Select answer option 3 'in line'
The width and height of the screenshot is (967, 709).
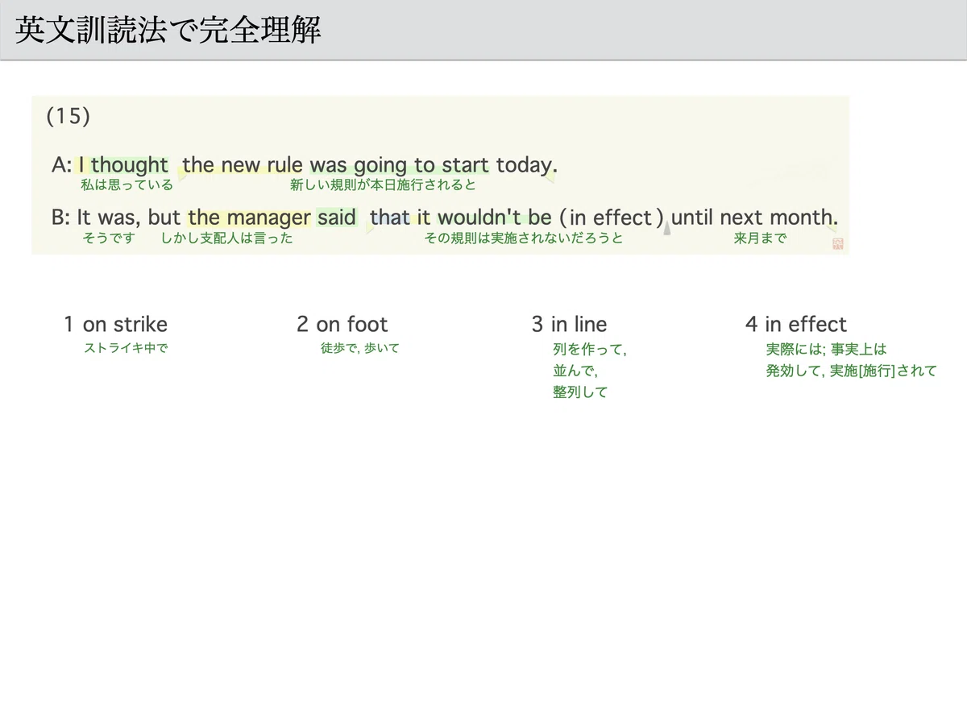point(569,325)
